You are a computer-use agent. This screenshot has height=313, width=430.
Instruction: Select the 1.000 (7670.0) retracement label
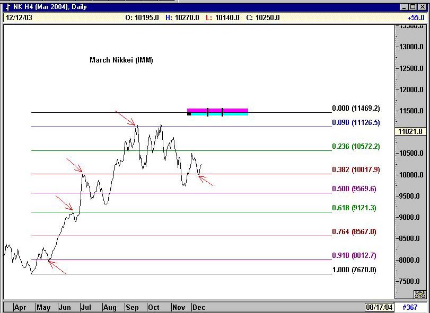pos(354,270)
